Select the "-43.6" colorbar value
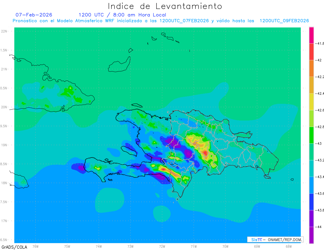Screen dimensions: 324x250 (320, 194)
